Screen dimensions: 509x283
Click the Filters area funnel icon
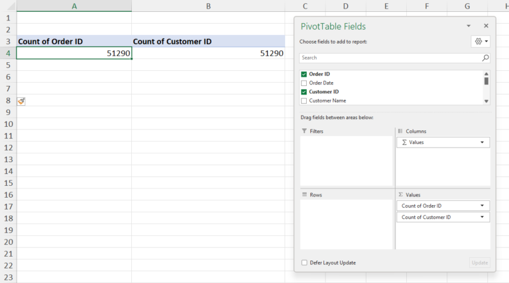[304, 132]
